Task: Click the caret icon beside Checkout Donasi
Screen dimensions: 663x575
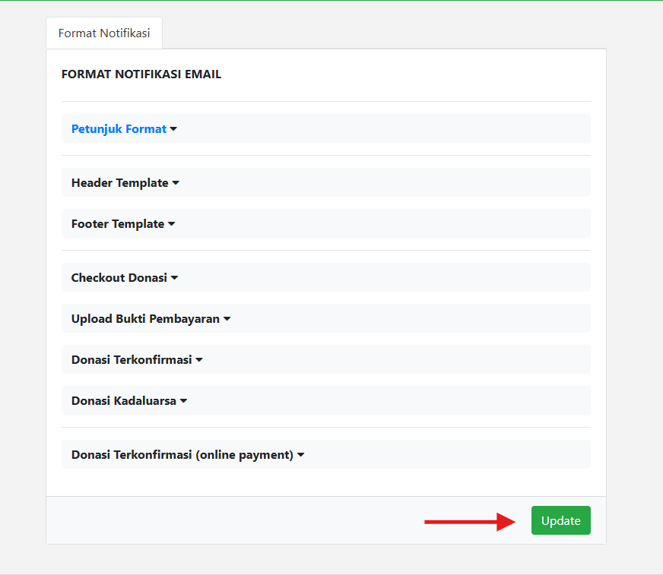Action: (174, 278)
